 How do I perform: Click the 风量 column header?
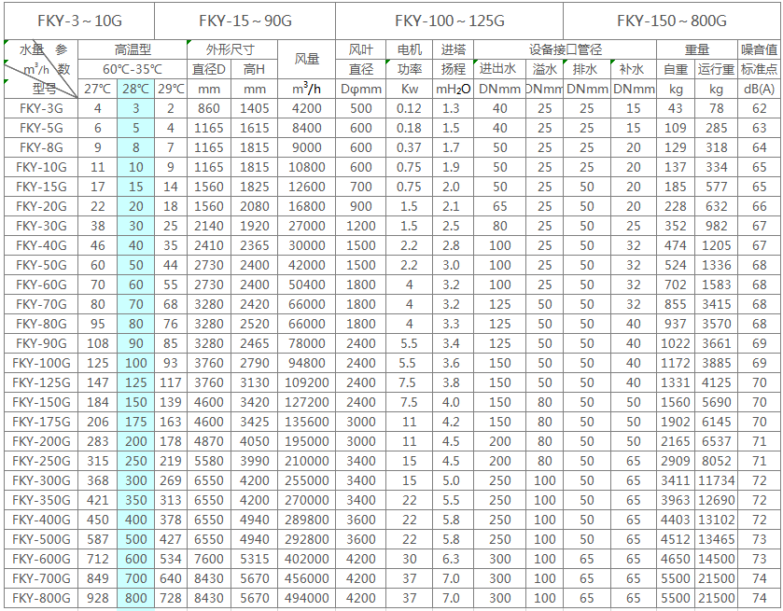point(307,60)
